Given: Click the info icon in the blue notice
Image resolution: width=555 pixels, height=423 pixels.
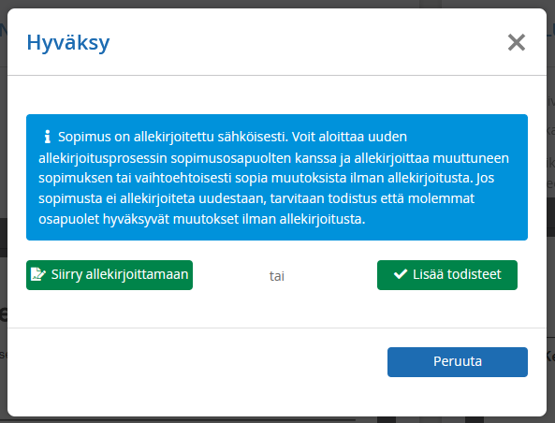Looking at the screenshot, I should (x=47, y=137).
